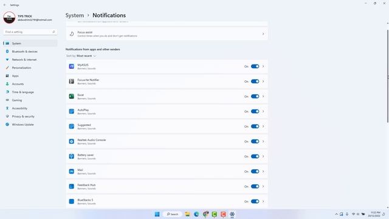This screenshot has width=389, height=219.
Task: Click the notification bell in the system tray
Action: point(384,214)
